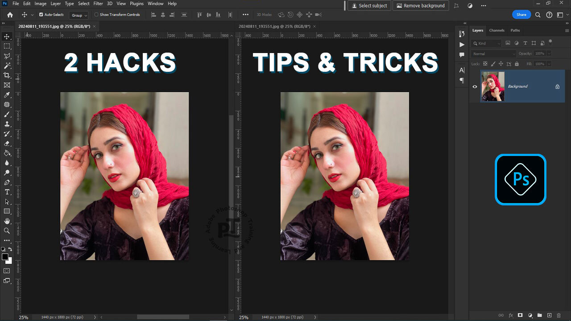Select the Paint Bucket tool
Image resolution: width=571 pixels, height=321 pixels.
pyautogui.click(x=7, y=153)
